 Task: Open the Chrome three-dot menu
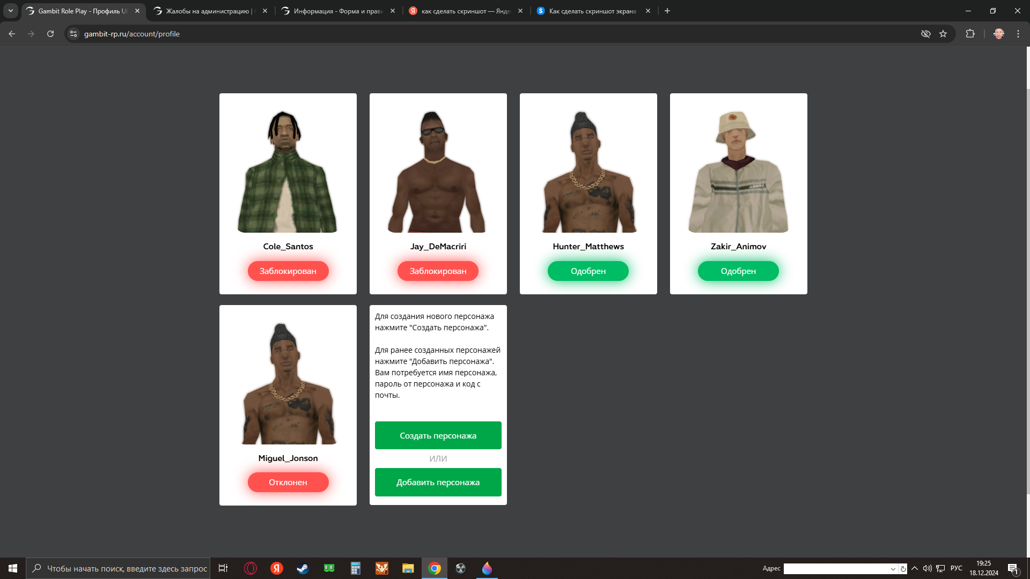[1018, 34]
